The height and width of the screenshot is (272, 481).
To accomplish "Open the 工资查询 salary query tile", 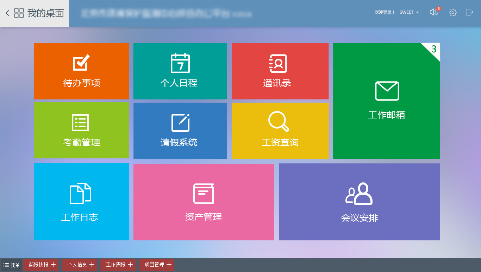I will [280, 130].
